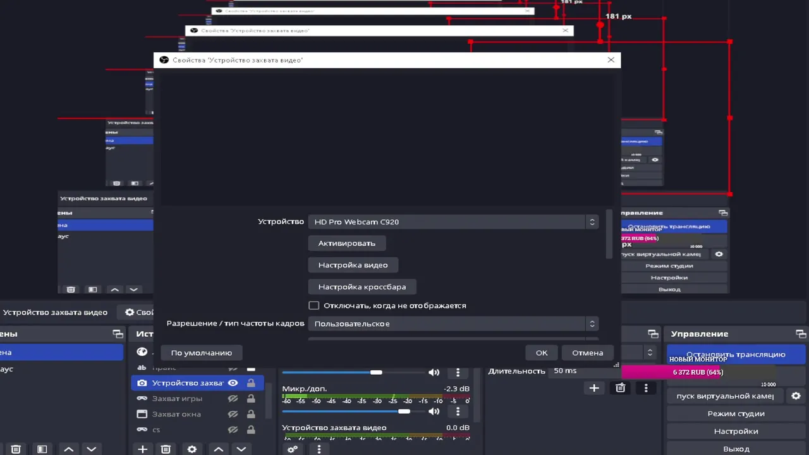Click the window icon beside Захват окна
Image resolution: width=809 pixels, height=455 pixels.
(x=142, y=414)
